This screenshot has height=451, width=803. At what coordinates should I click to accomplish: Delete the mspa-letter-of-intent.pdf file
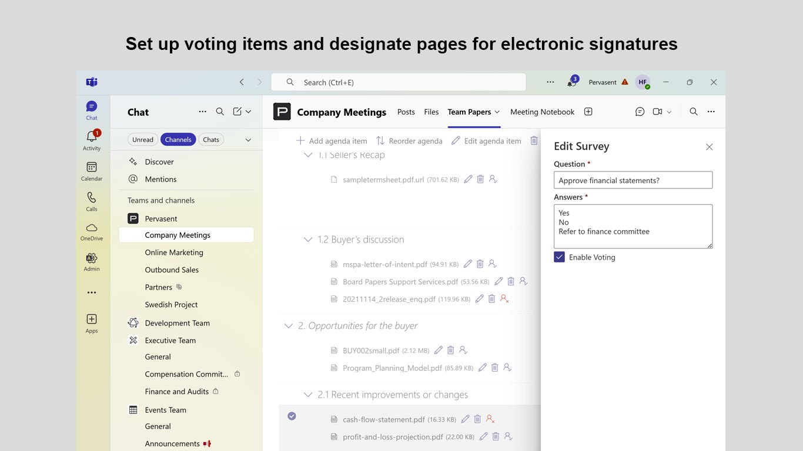[x=480, y=264]
